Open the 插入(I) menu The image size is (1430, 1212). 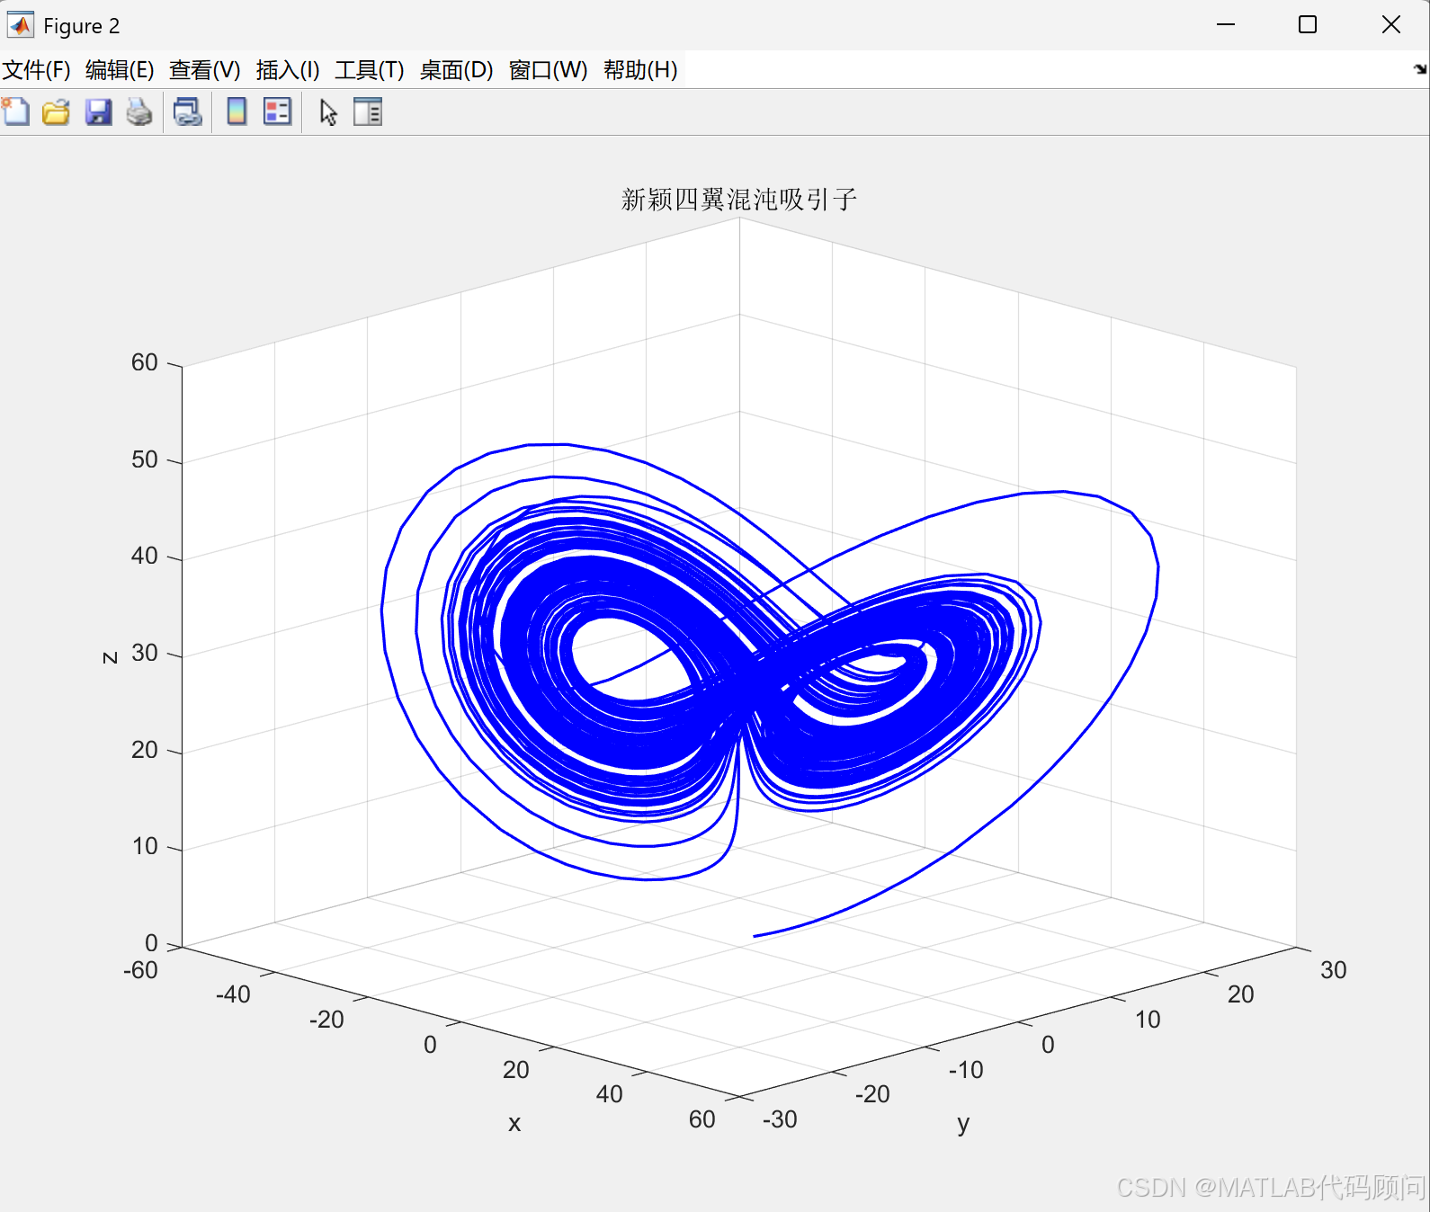pos(288,70)
